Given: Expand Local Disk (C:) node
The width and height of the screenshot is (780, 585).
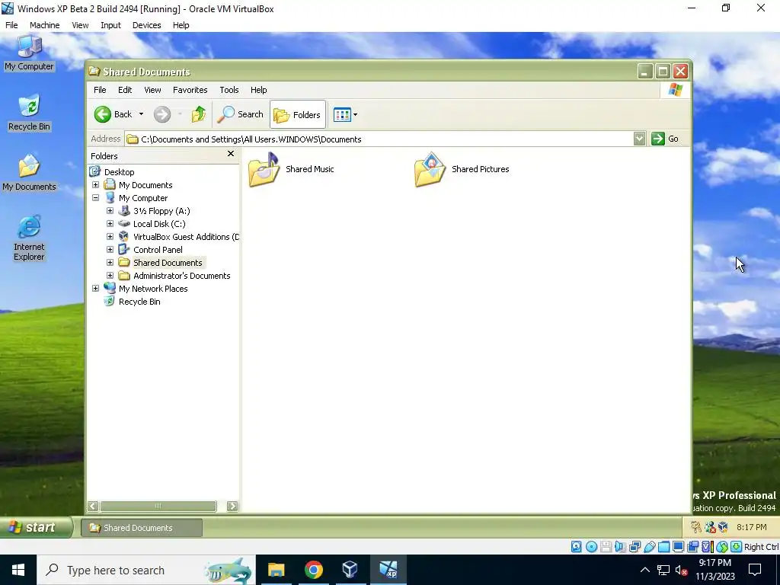Looking at the screenshot, I should click(110, 223).
